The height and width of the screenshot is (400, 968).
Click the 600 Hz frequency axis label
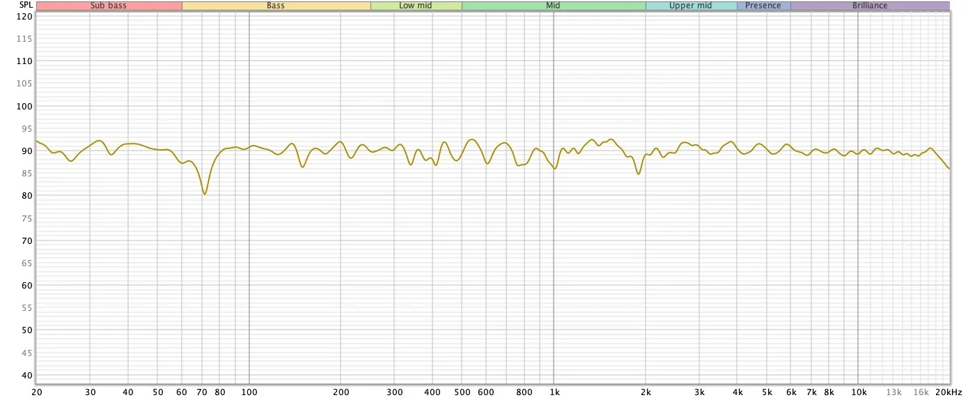point(486,392)
